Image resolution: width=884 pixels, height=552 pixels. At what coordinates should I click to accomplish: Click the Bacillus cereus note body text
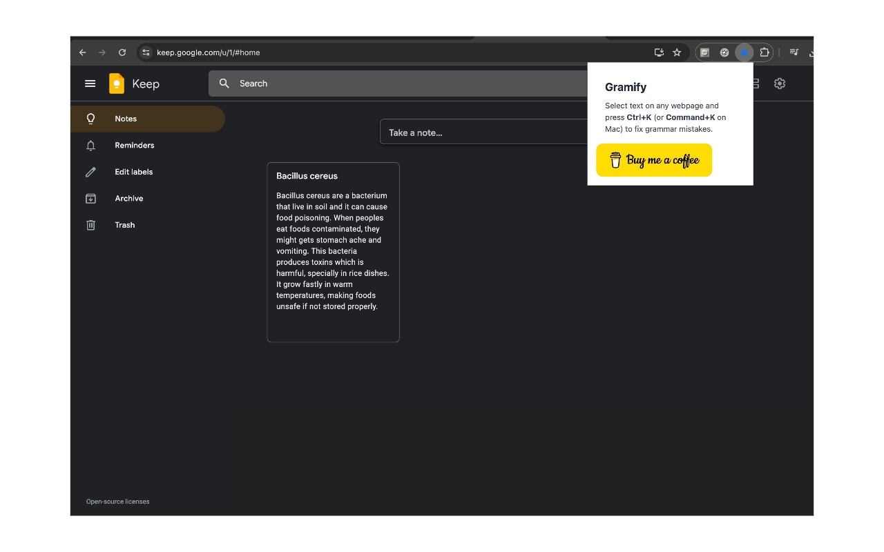pos(333,251)
